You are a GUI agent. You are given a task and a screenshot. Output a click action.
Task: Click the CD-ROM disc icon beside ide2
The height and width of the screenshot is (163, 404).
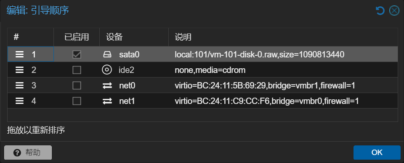point(106,70)
